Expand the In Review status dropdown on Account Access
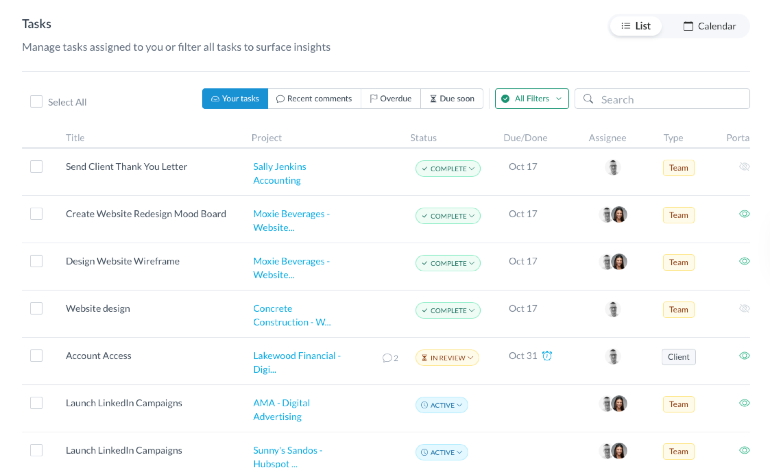Screen dimensions: 770x468 (x=447, y=358)
